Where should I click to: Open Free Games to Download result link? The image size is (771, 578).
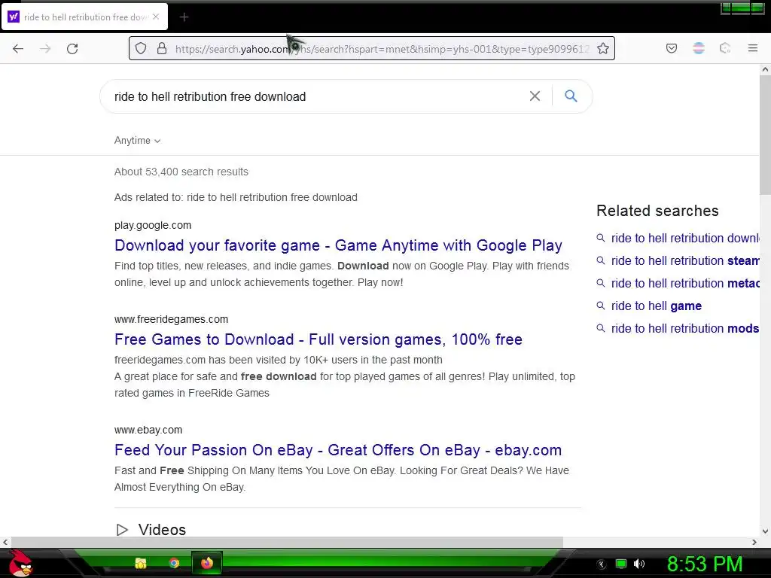click(x=318, y=339)
